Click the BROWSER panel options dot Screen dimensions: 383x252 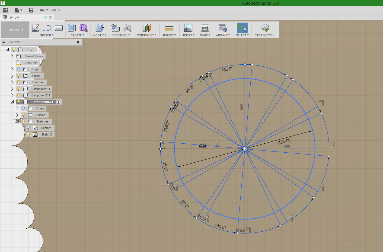pyautogui.click(x=78, y=42)
